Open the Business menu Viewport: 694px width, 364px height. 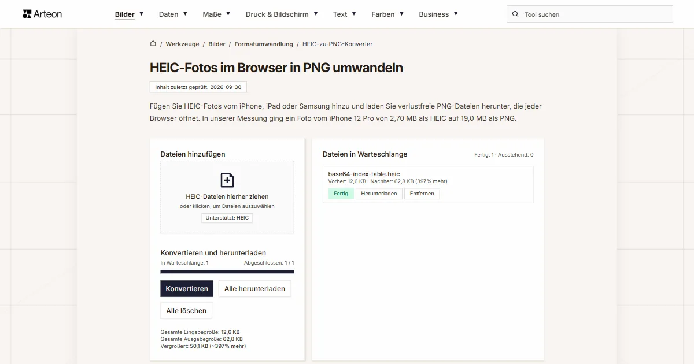434,14
